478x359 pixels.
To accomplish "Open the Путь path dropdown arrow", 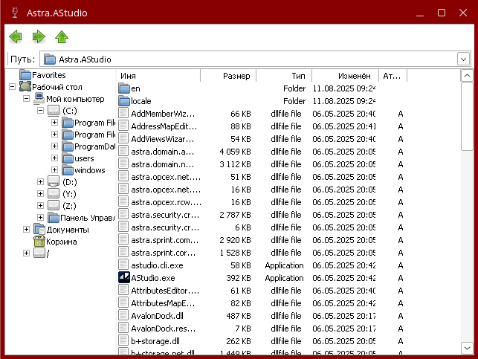I will [x=464, y=59].
